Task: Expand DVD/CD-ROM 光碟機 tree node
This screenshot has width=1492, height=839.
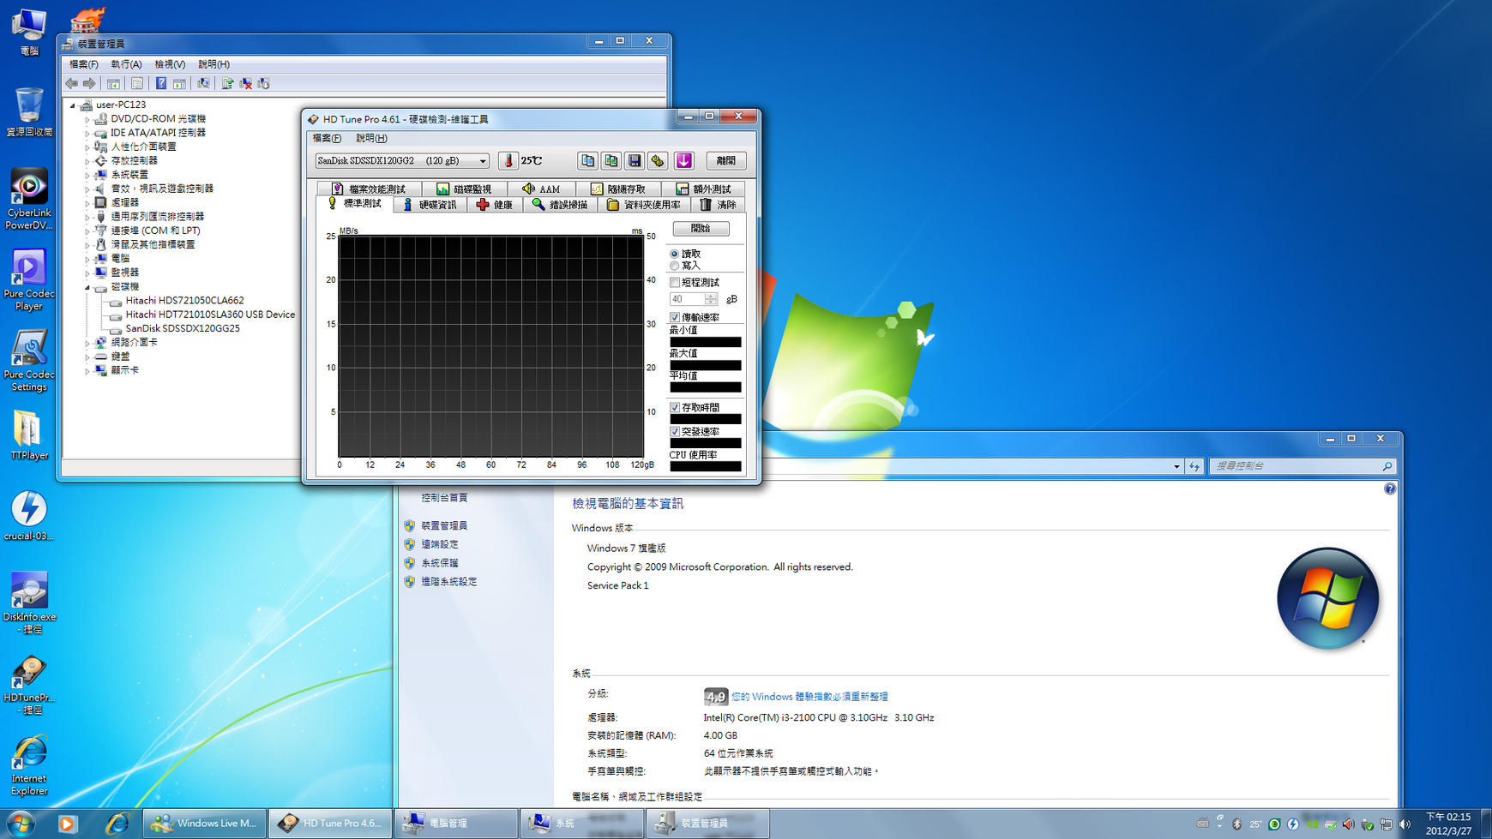Action: [x=87, y=119]
